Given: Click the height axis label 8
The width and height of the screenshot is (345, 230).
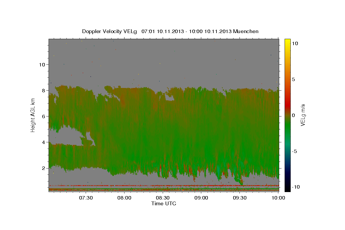Looking at the screenshot, I should (x=43, y=90).
